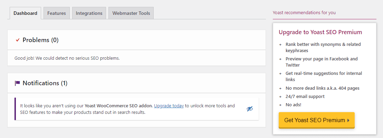Image resolution: width=383 pixels, height=138 pixels.
Task: Click the arrow on the Premium button
Action: click(x=348, y=120)
